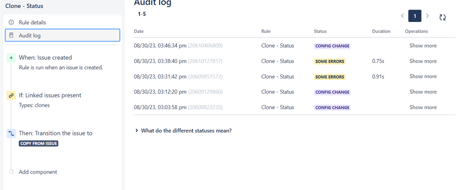The width and height of the screenshot is (456, 190).
Task: Go to the previous page arrow
Action: 402,16
